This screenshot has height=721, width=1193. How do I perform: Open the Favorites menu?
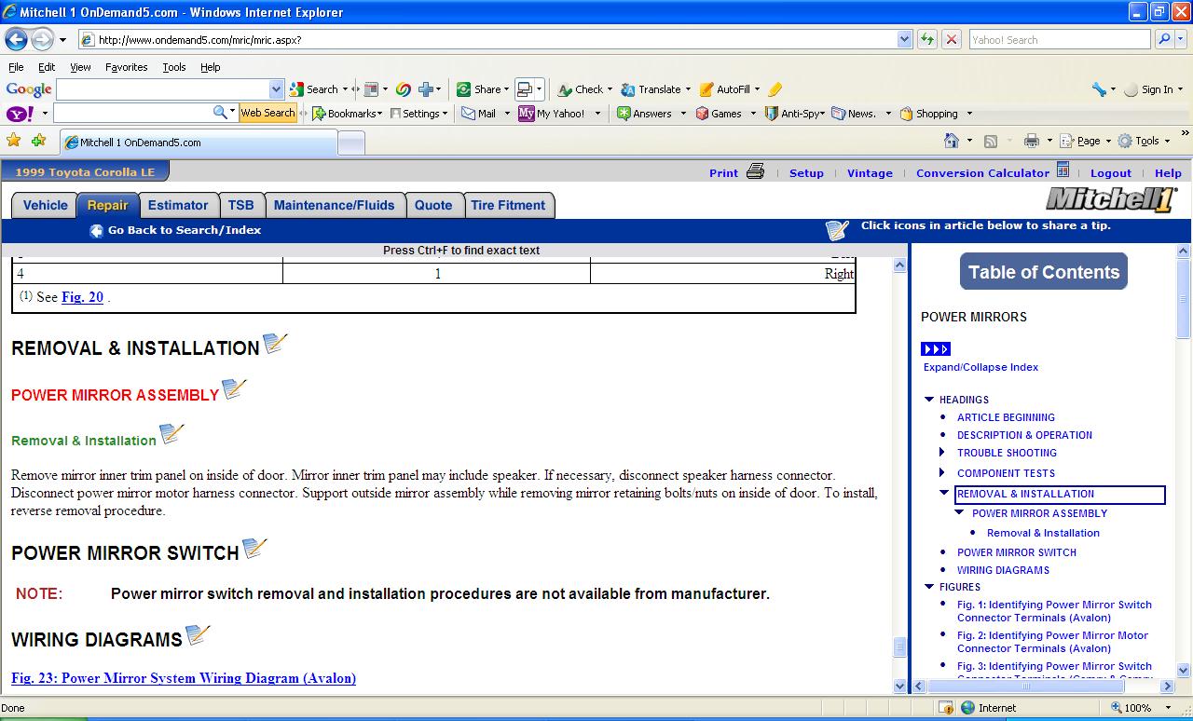[126, 67]
